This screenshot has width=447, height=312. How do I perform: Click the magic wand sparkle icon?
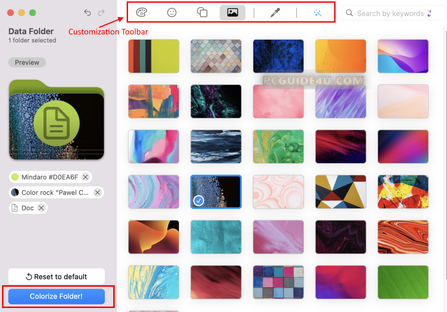click(x=317, y=13)
